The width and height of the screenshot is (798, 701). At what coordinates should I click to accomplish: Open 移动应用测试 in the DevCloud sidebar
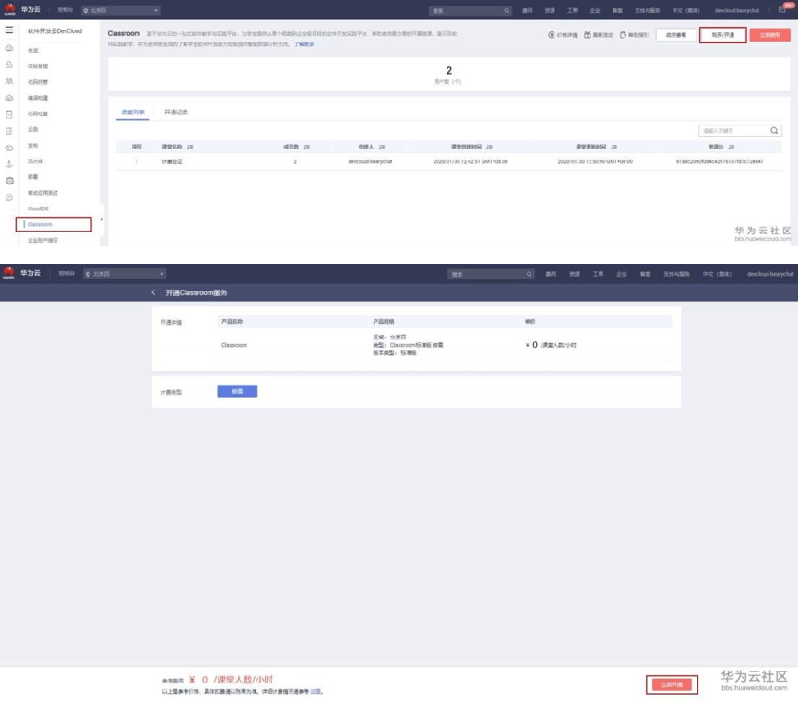click(42, 193)
